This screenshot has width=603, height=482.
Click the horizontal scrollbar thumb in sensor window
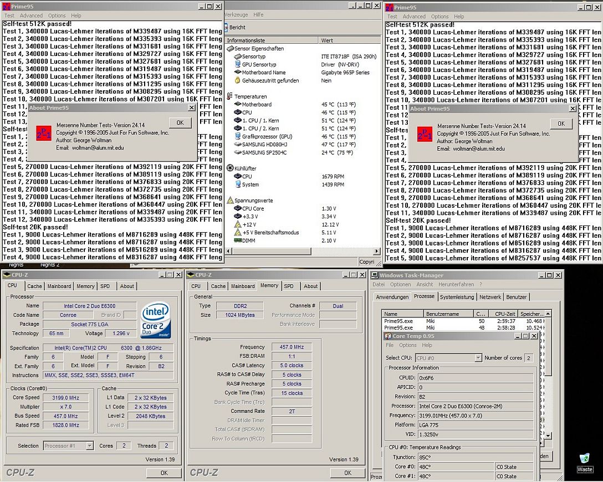coord(271,251)
